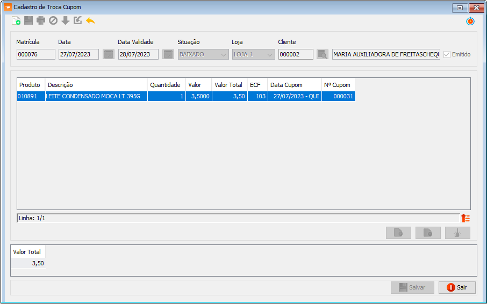Click the add item button below grid
This screenshot has width=487, height=304.
click(x=398, y=233)
